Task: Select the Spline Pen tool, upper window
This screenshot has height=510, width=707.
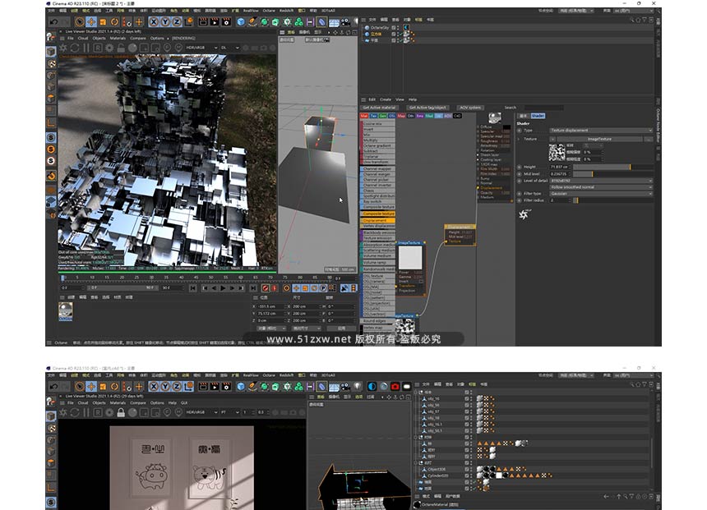Action: click(x=253, y=21)
